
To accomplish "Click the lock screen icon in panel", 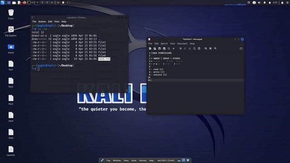I will click(282, 3).
